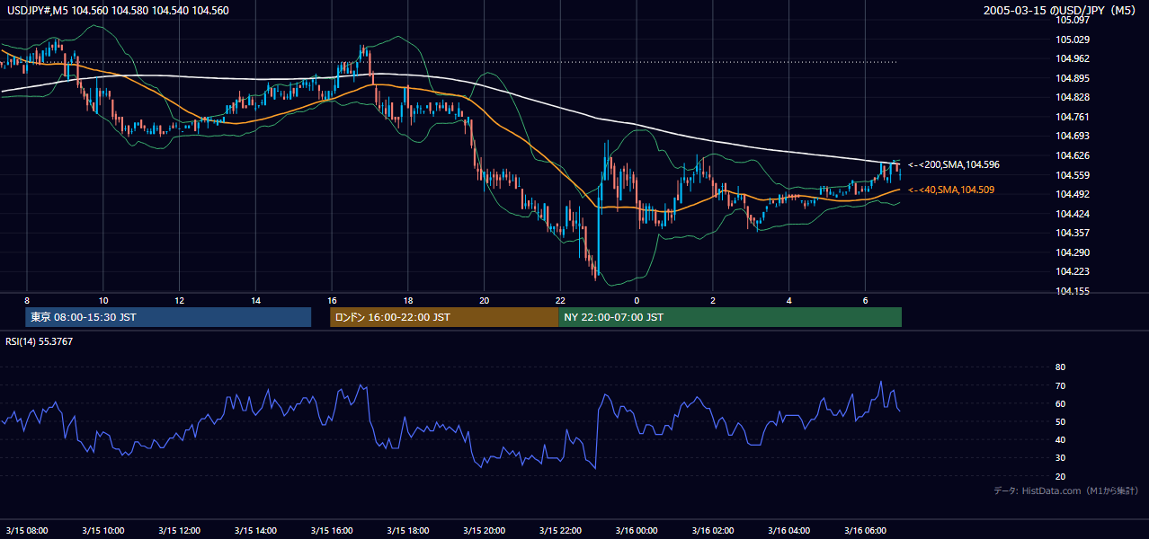Screen dimensions: 1149x539
Task: Click the 3/15 22:00 date label
Action: point(561,530)
